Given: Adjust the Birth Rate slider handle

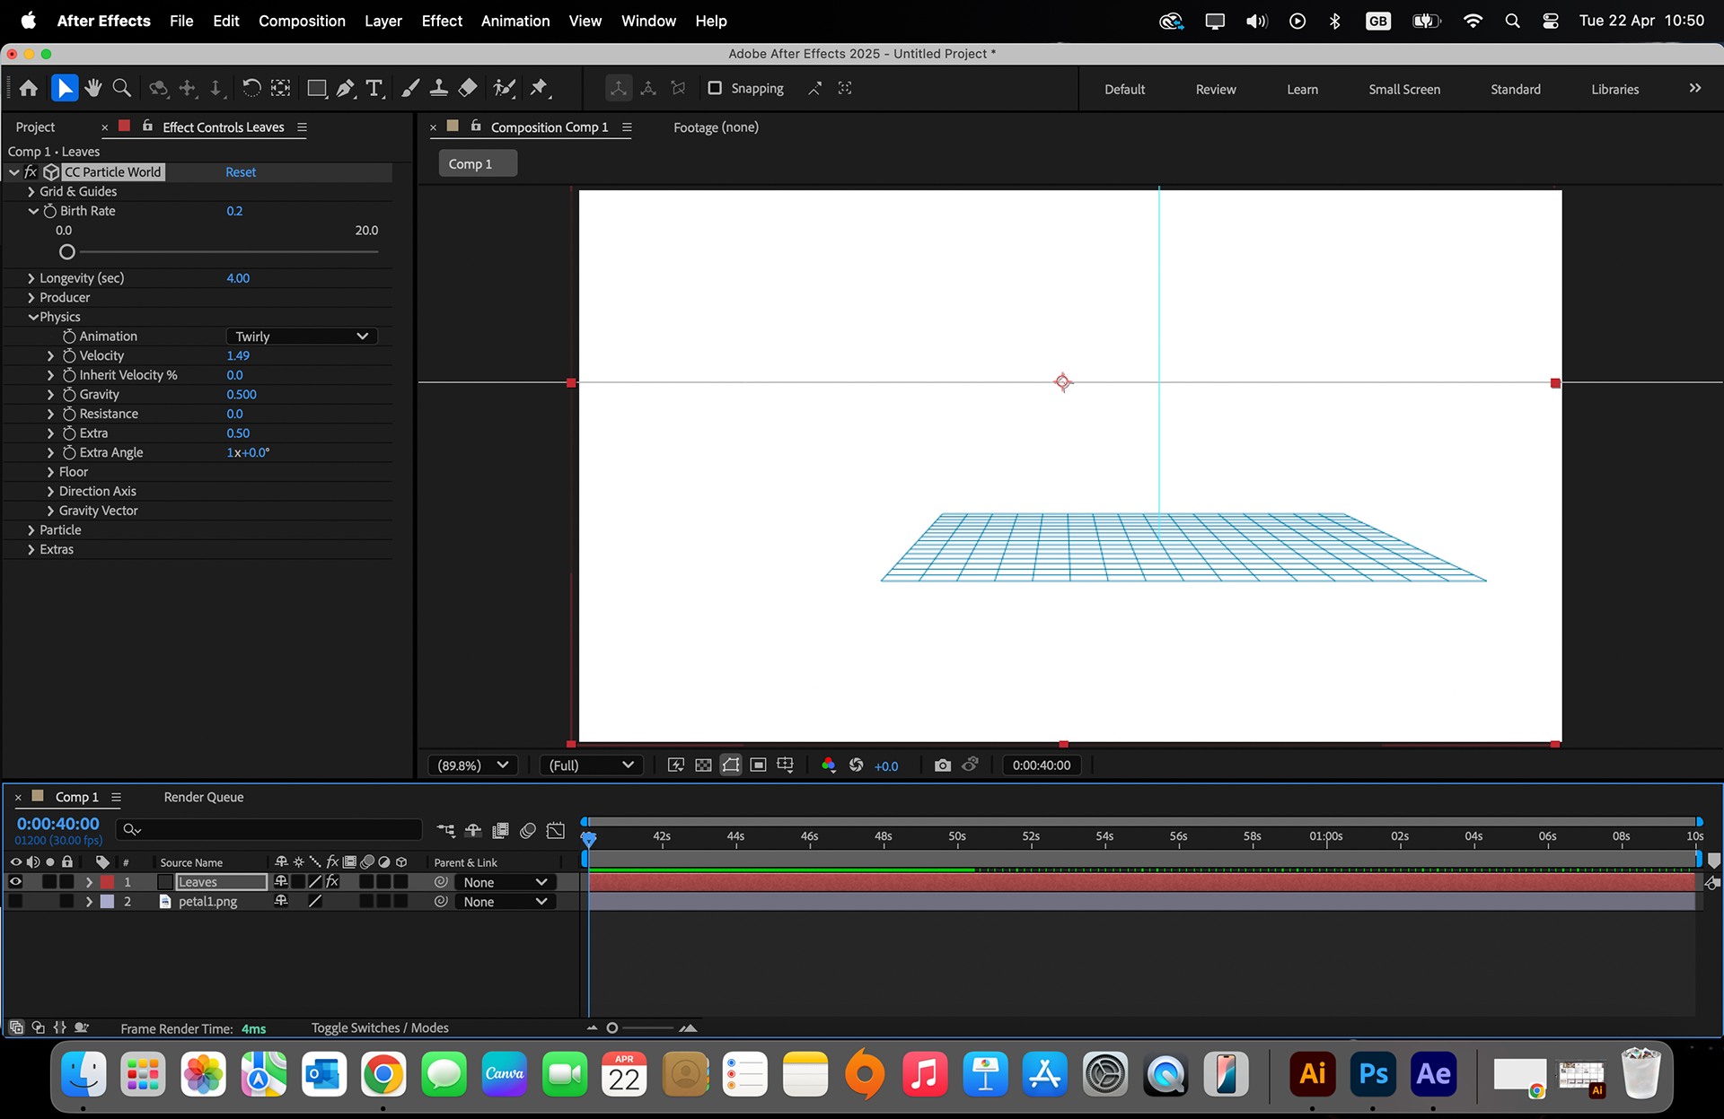Looking at the screenshot, I should tap(66, 252).
